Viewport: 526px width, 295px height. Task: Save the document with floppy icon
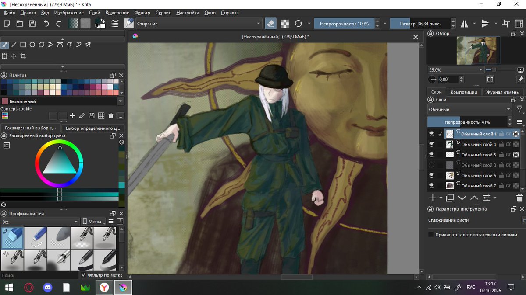[32, 24]
